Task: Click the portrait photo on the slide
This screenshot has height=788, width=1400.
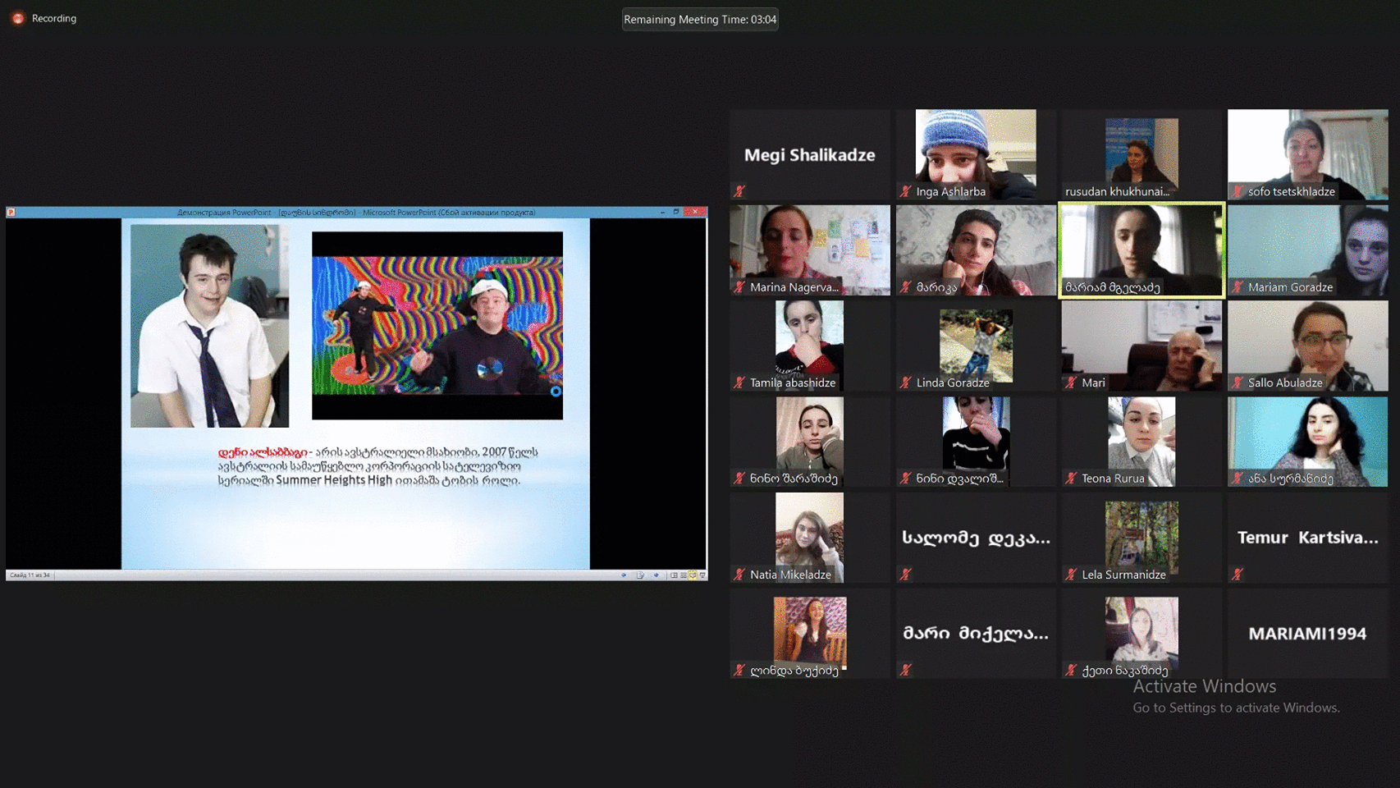Action: (x=209, y=326)
